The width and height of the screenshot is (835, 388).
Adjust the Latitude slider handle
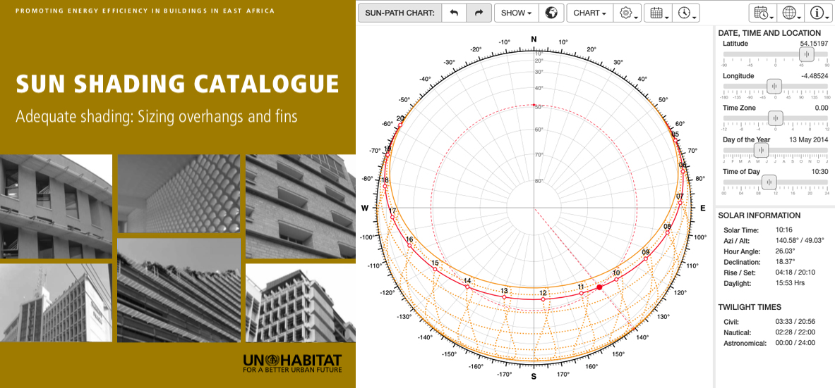(x=807, y=54)
